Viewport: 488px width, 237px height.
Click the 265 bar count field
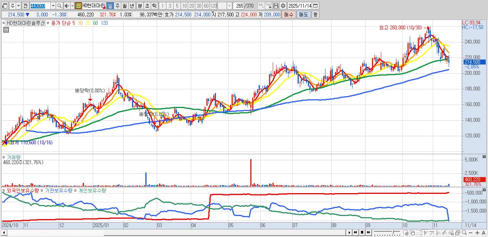pyautogui.click(x=238, y=6)
